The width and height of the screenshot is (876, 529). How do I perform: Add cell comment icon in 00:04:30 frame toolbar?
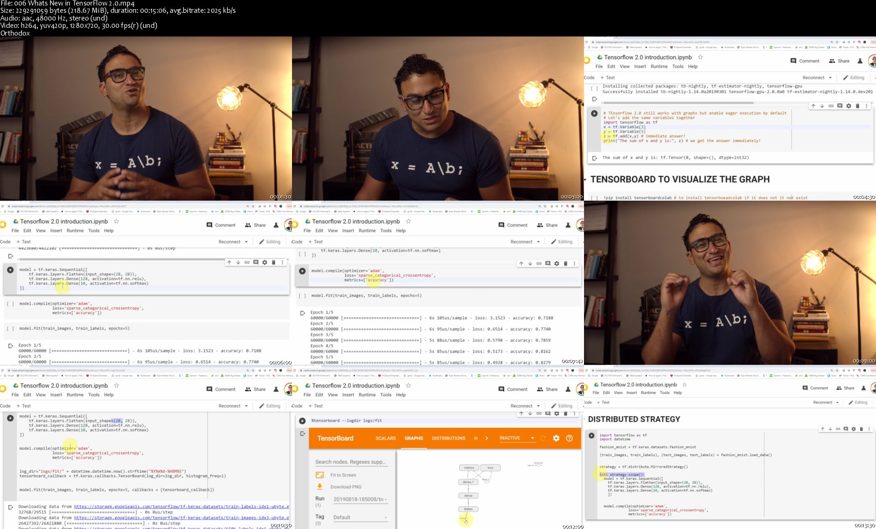point(839,106)
